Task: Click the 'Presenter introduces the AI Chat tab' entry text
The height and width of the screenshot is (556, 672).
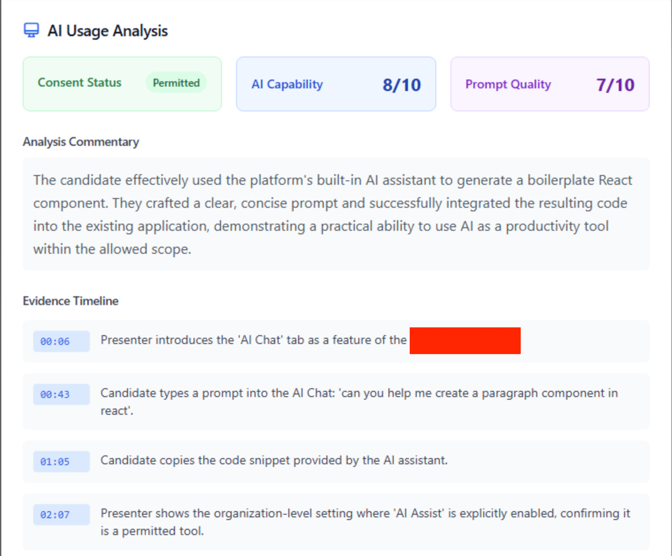Action: (x=253, y=340)
